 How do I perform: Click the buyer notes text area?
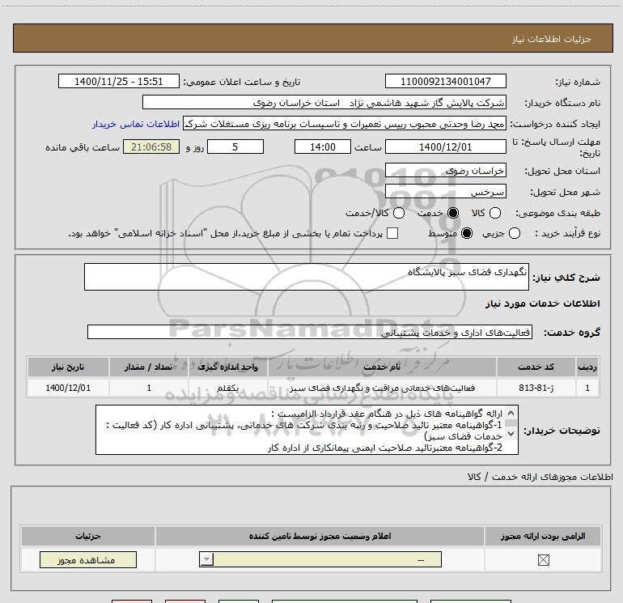point(307,430)
